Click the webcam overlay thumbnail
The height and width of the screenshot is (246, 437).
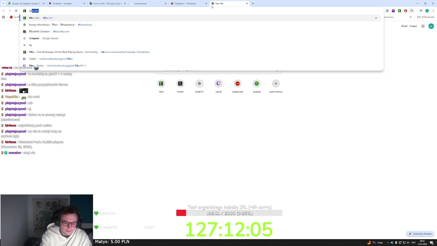pos(47,220)
